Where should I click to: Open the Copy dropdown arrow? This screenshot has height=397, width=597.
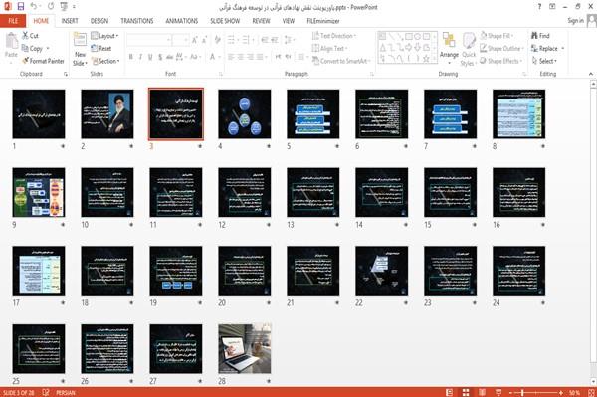pos(48,48)
